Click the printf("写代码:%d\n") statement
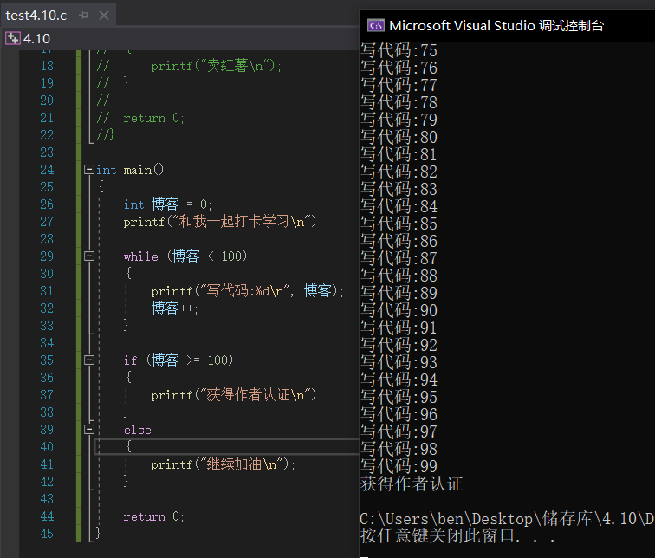Image resolution: width=655 pixels, height=558 pixels. pyautogui.click(x=247, y=290)
